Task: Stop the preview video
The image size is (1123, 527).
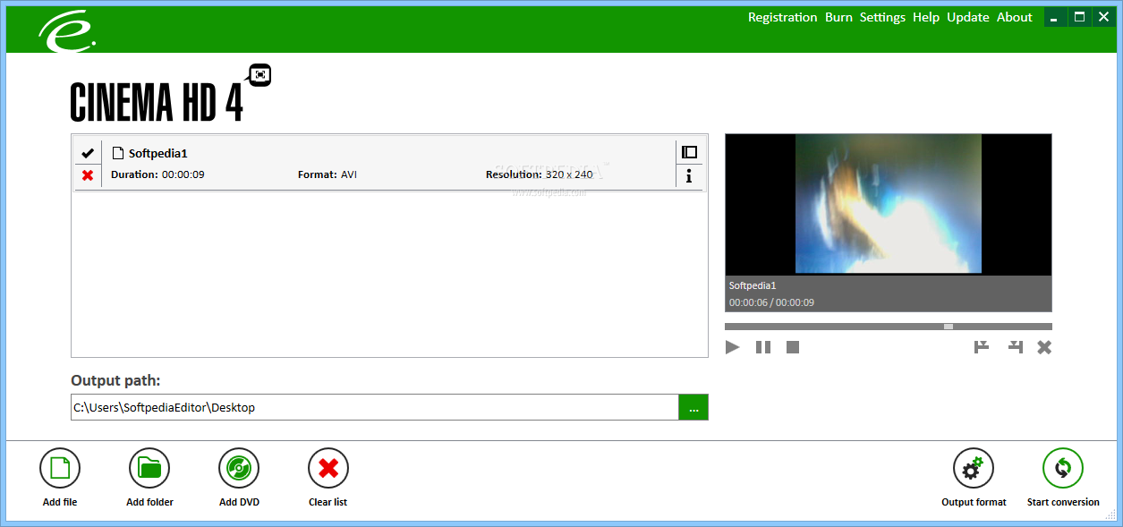Action: coord(793,347)
